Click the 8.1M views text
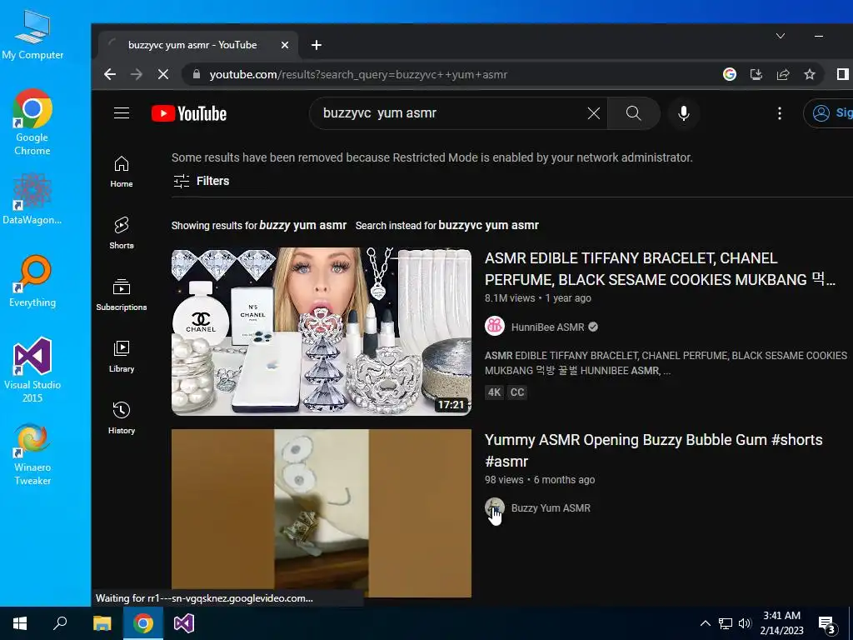The width and height of the screenshot is (853, 640). tap(510, 298)
